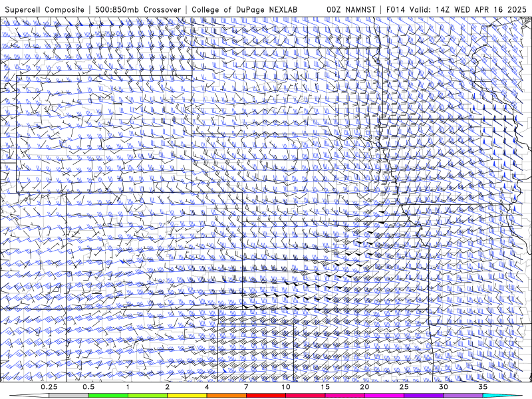This screenshot has height=399, width=532.
Task: Click the cyan arrow for values above 35
Action: (503, 396)
